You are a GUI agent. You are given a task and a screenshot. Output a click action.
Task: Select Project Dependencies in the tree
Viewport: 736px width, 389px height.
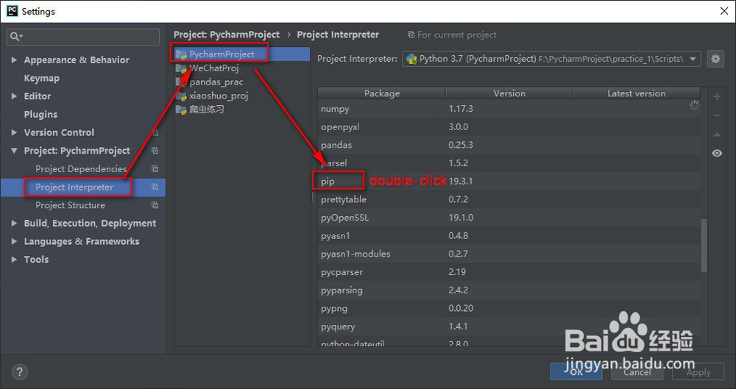click(x=81, y=169)
